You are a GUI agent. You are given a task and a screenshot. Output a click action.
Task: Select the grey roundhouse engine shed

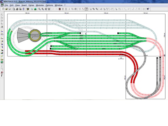coord(23,35)
